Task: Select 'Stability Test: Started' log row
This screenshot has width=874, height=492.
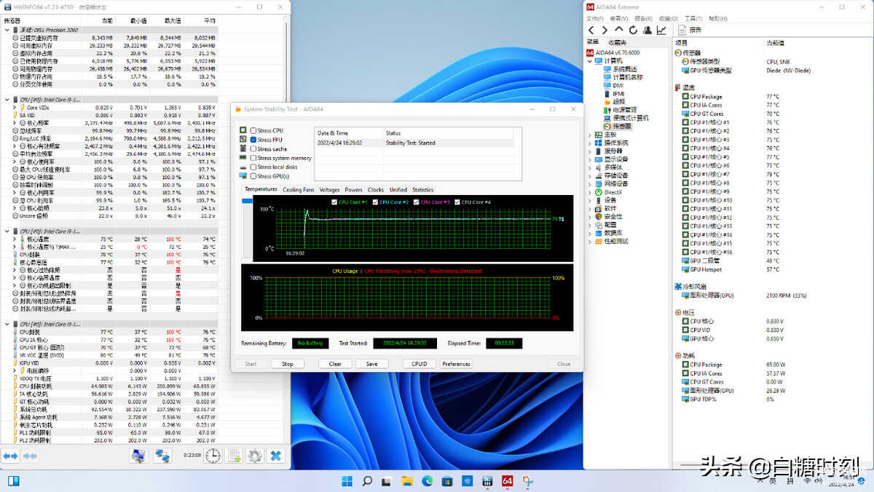Action: tap(414, 143)
